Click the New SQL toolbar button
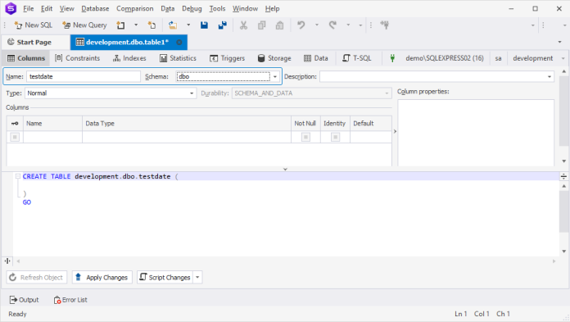Screen dimensions: 570x322 (x=34, y=25)
